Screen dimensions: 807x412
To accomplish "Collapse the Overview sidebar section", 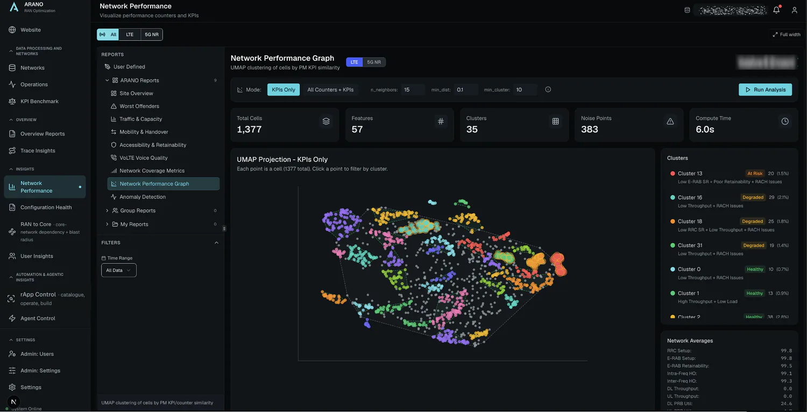I will coord(12,120).
